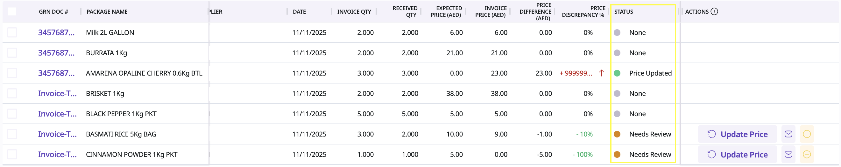Viewport: 841px width, 167px height.
Task: Click the Actions column info icon
Action: 714,12
